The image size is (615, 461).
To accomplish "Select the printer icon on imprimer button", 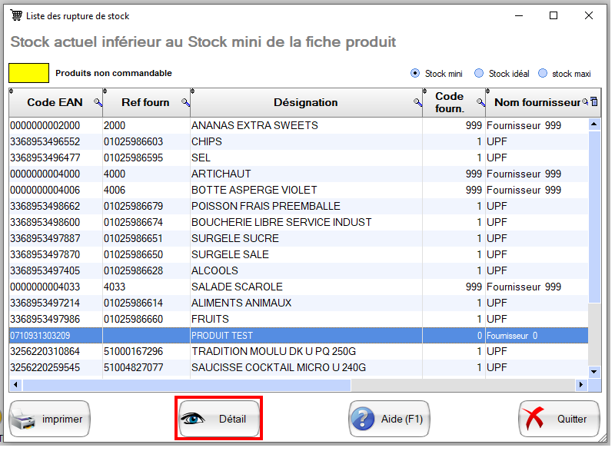I will 22,419.
